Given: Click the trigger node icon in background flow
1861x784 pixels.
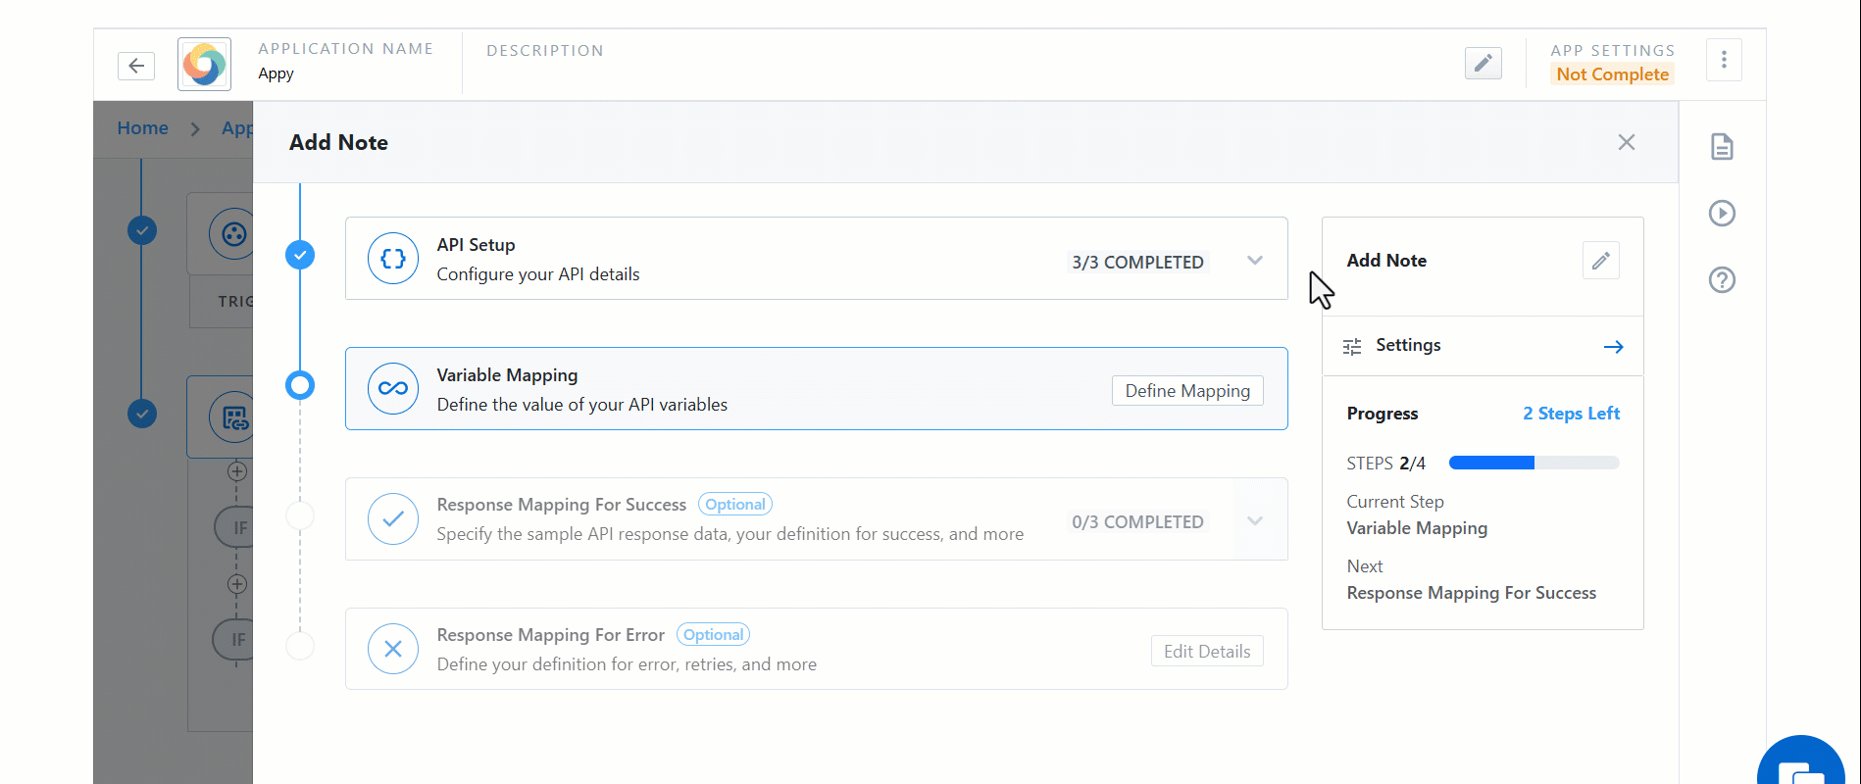Looking at the screenshot, I should (231, 234).
